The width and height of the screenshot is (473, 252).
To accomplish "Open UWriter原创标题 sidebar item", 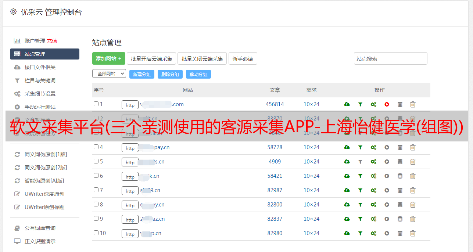I will tap(44, 207).
